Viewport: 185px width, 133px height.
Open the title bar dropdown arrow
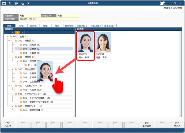tap(28, 3)
